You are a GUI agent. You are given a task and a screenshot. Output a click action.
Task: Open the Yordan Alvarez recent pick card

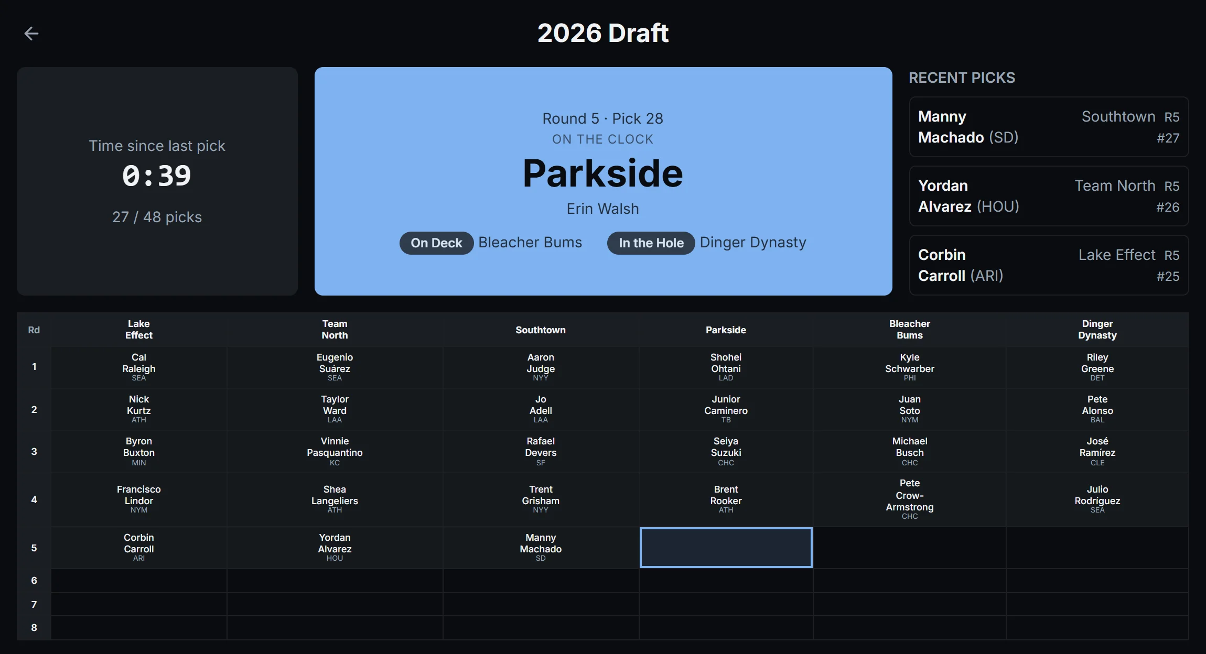coord(1049,196)
